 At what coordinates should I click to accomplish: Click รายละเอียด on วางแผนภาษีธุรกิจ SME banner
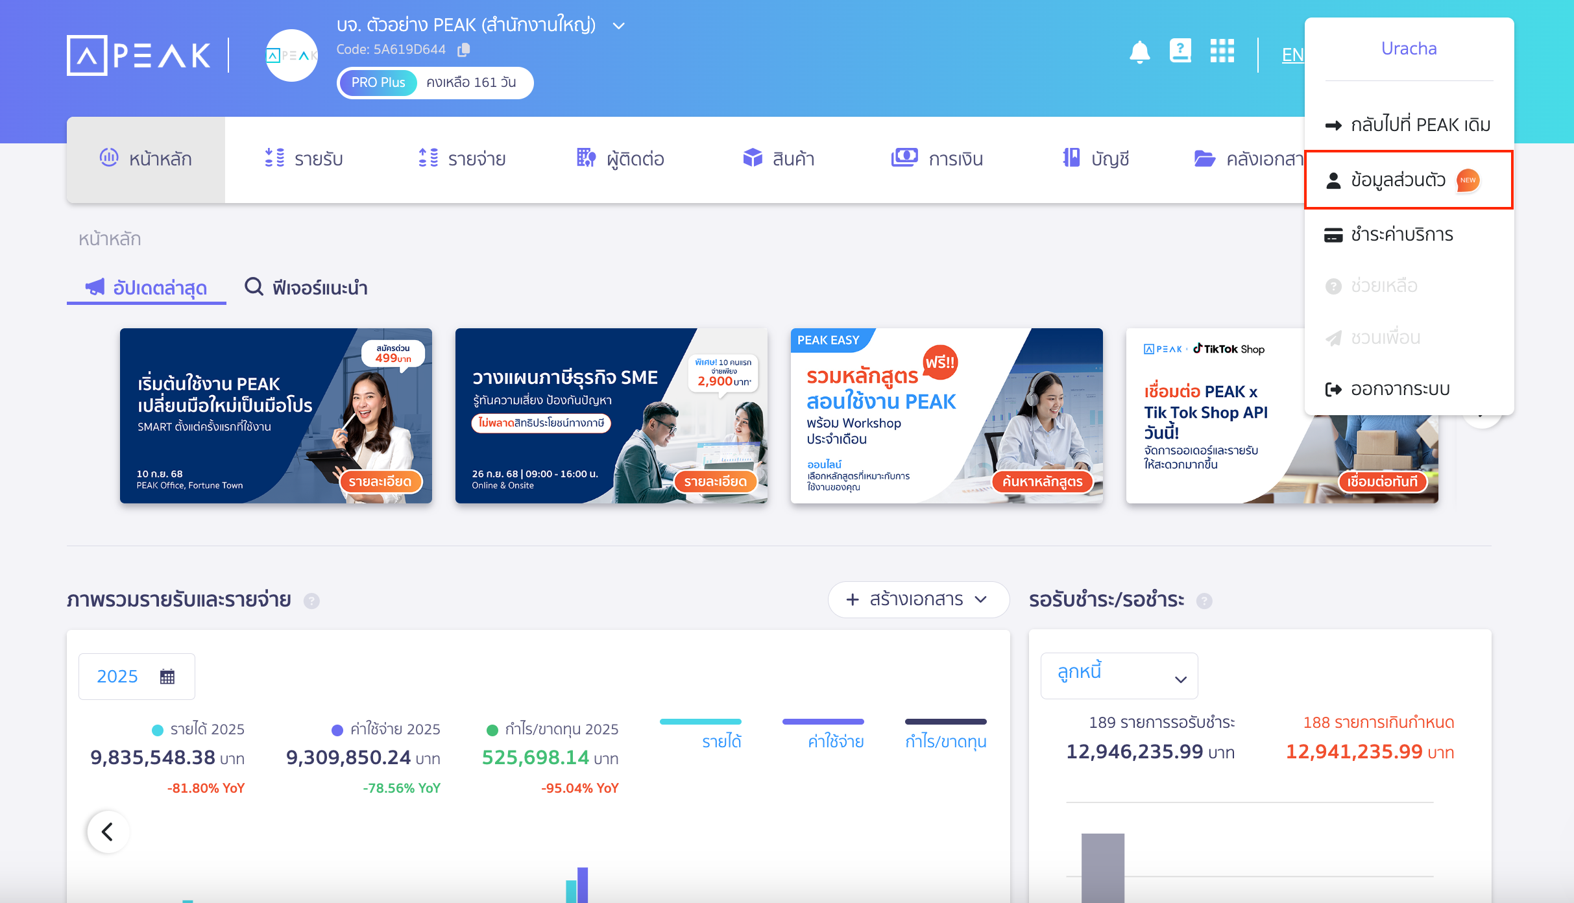(716, 481)
